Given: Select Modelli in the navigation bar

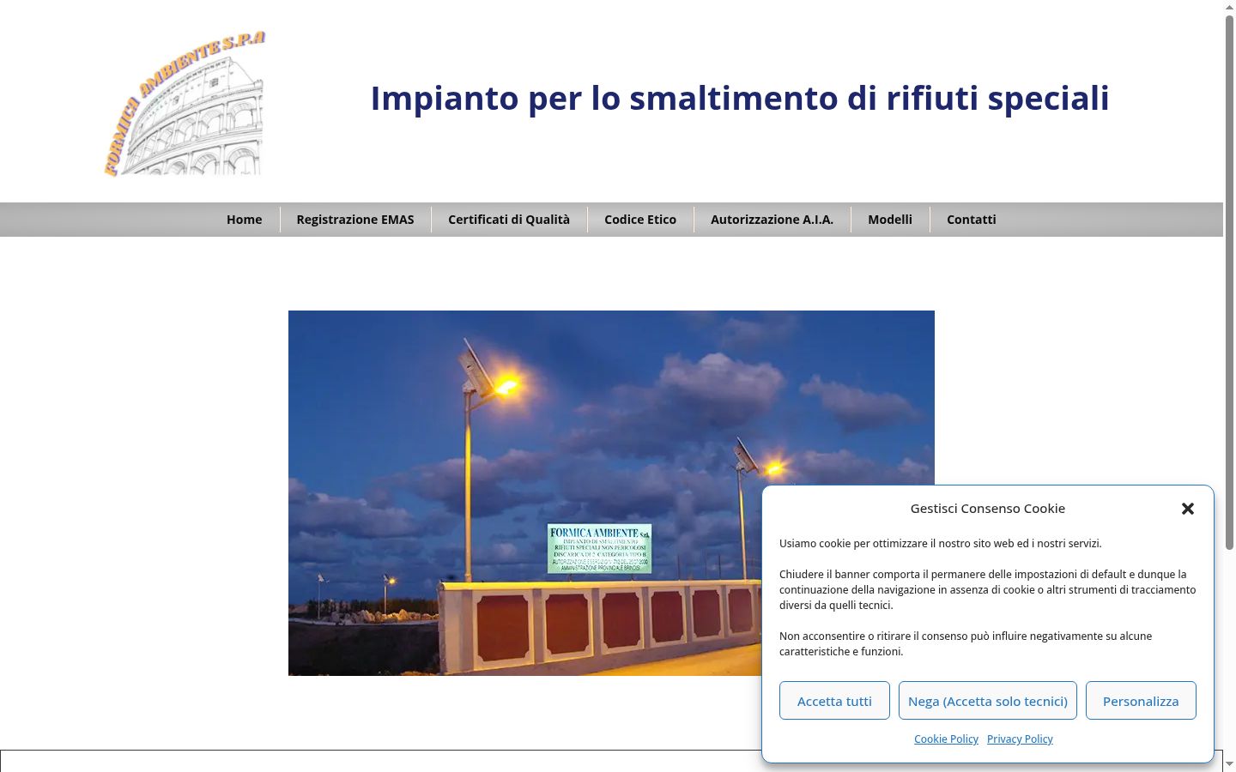Looking at the screenshot, I should coord(890,220).
